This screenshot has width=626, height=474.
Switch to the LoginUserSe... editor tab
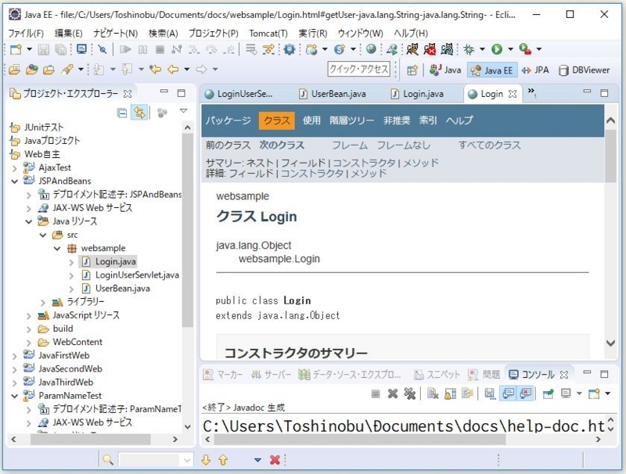tap(239, 94)
